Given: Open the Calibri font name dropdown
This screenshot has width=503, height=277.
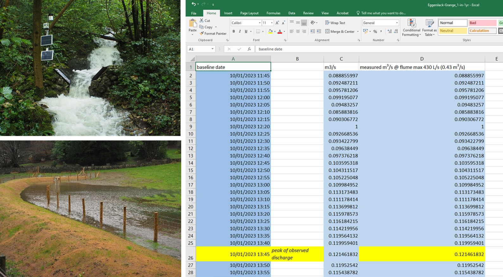Looking at the screenshot, I should click(260, 23).
